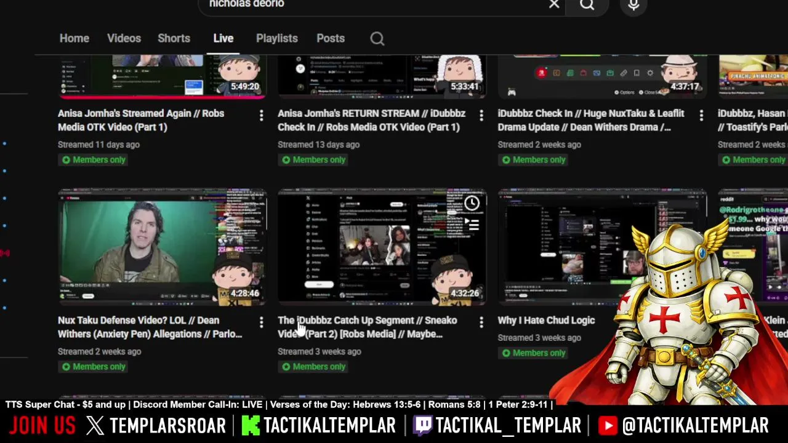
Task: Open options menu for Nux Taku Defense Video
Action: pos(261,322)
